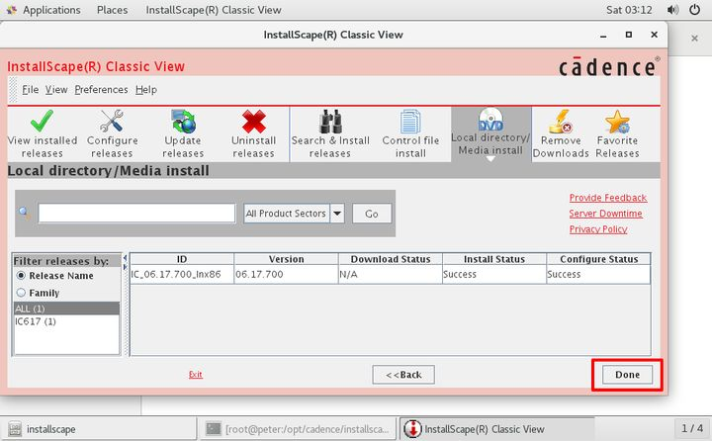Image resolution: width=712 pixels, height=441 pixels.
Task: Follow the Provide Feedback link
Action: click(607, 198)
